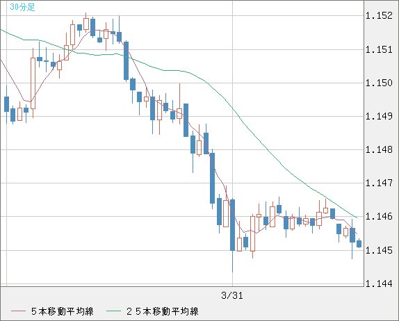This screenshot has width=399, height=321.
Task: Click the 1.152 price axis label
Action: 379,16
